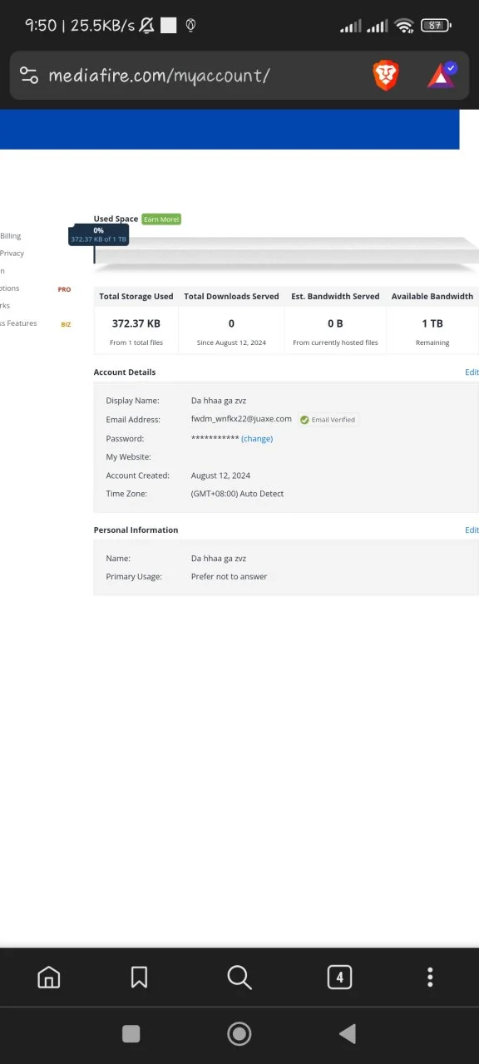The height and width of the screenshot is (1064, 479).
Task: Open tab switcher showing 4 tabs
Action: pos(339,977)
